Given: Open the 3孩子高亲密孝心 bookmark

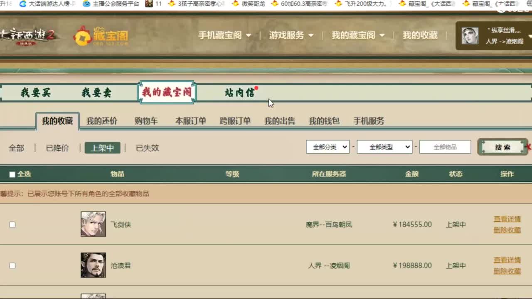Looking at the screenshot, I should (x=197, y=4).
